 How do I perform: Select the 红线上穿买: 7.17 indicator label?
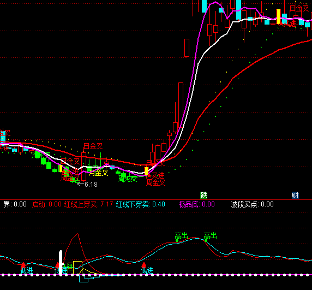88,204
